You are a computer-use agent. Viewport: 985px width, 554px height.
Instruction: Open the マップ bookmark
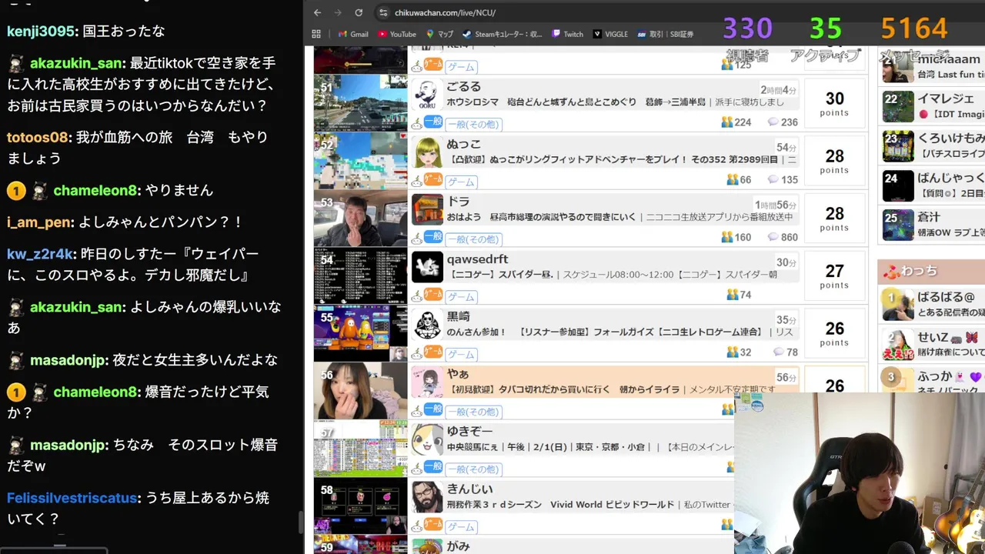click(x=439, y=34)
